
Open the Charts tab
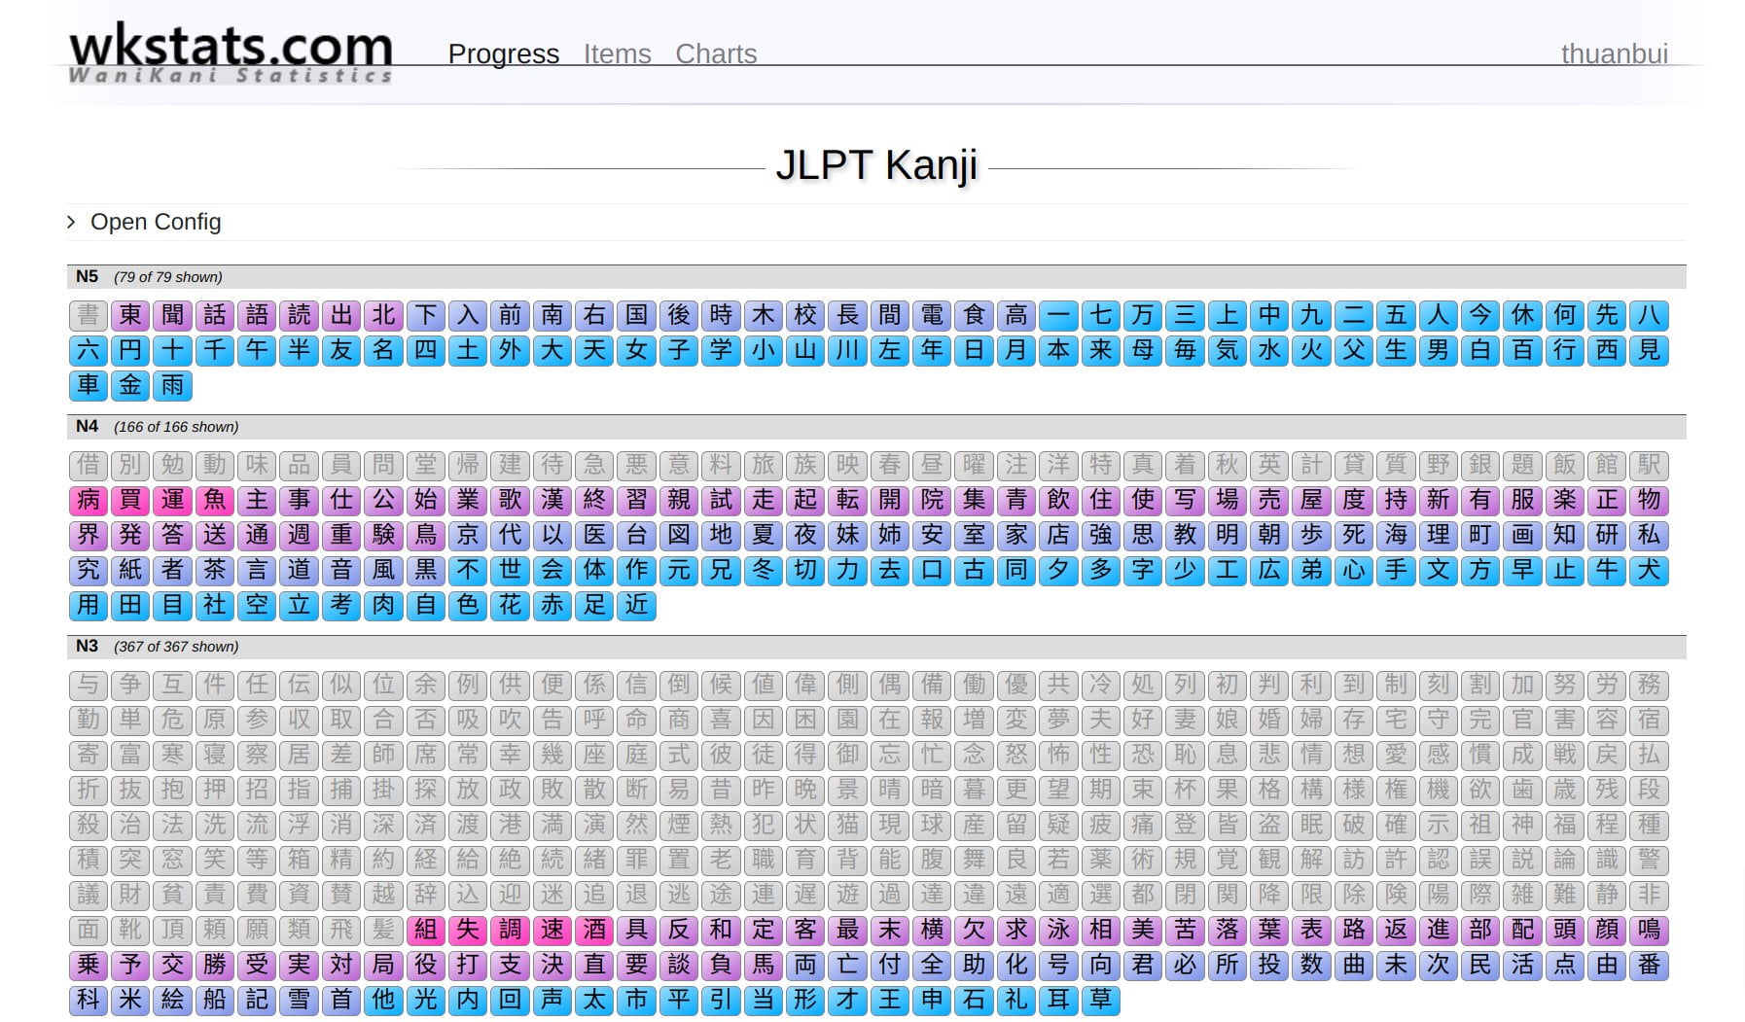coord(715,54)
